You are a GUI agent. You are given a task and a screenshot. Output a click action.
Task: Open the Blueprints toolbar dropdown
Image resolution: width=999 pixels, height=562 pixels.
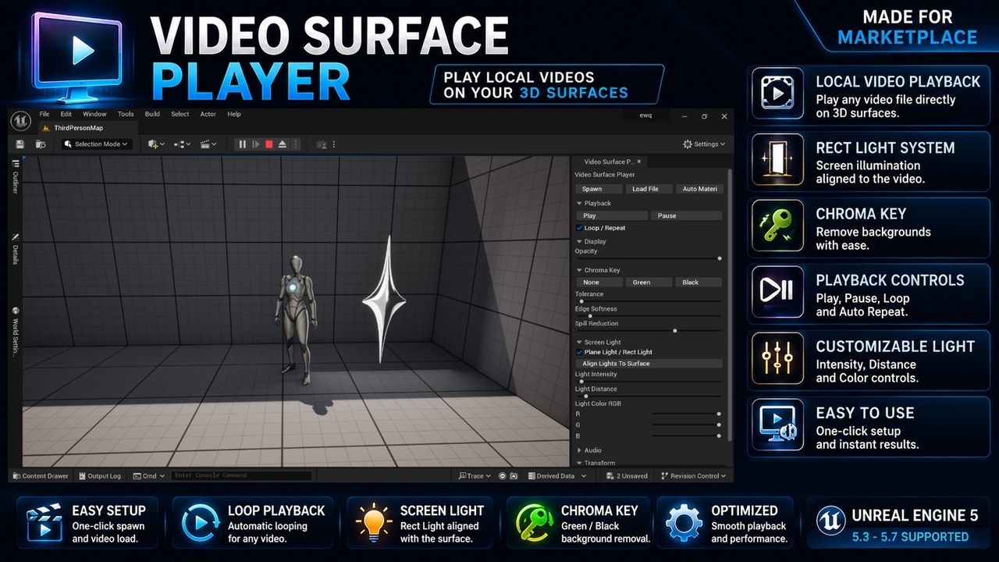click(x=182, y=144)
